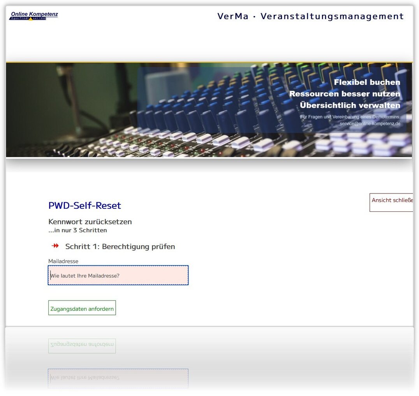Open the service@online-kompetenz.de email link
This screenshot has height=396, width=419.
click(x=370, y=124)
